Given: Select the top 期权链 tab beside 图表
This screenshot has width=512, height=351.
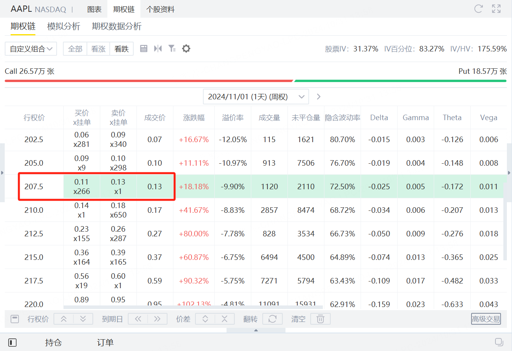Looking at the screenshot, I should click(x=124, y=9).
